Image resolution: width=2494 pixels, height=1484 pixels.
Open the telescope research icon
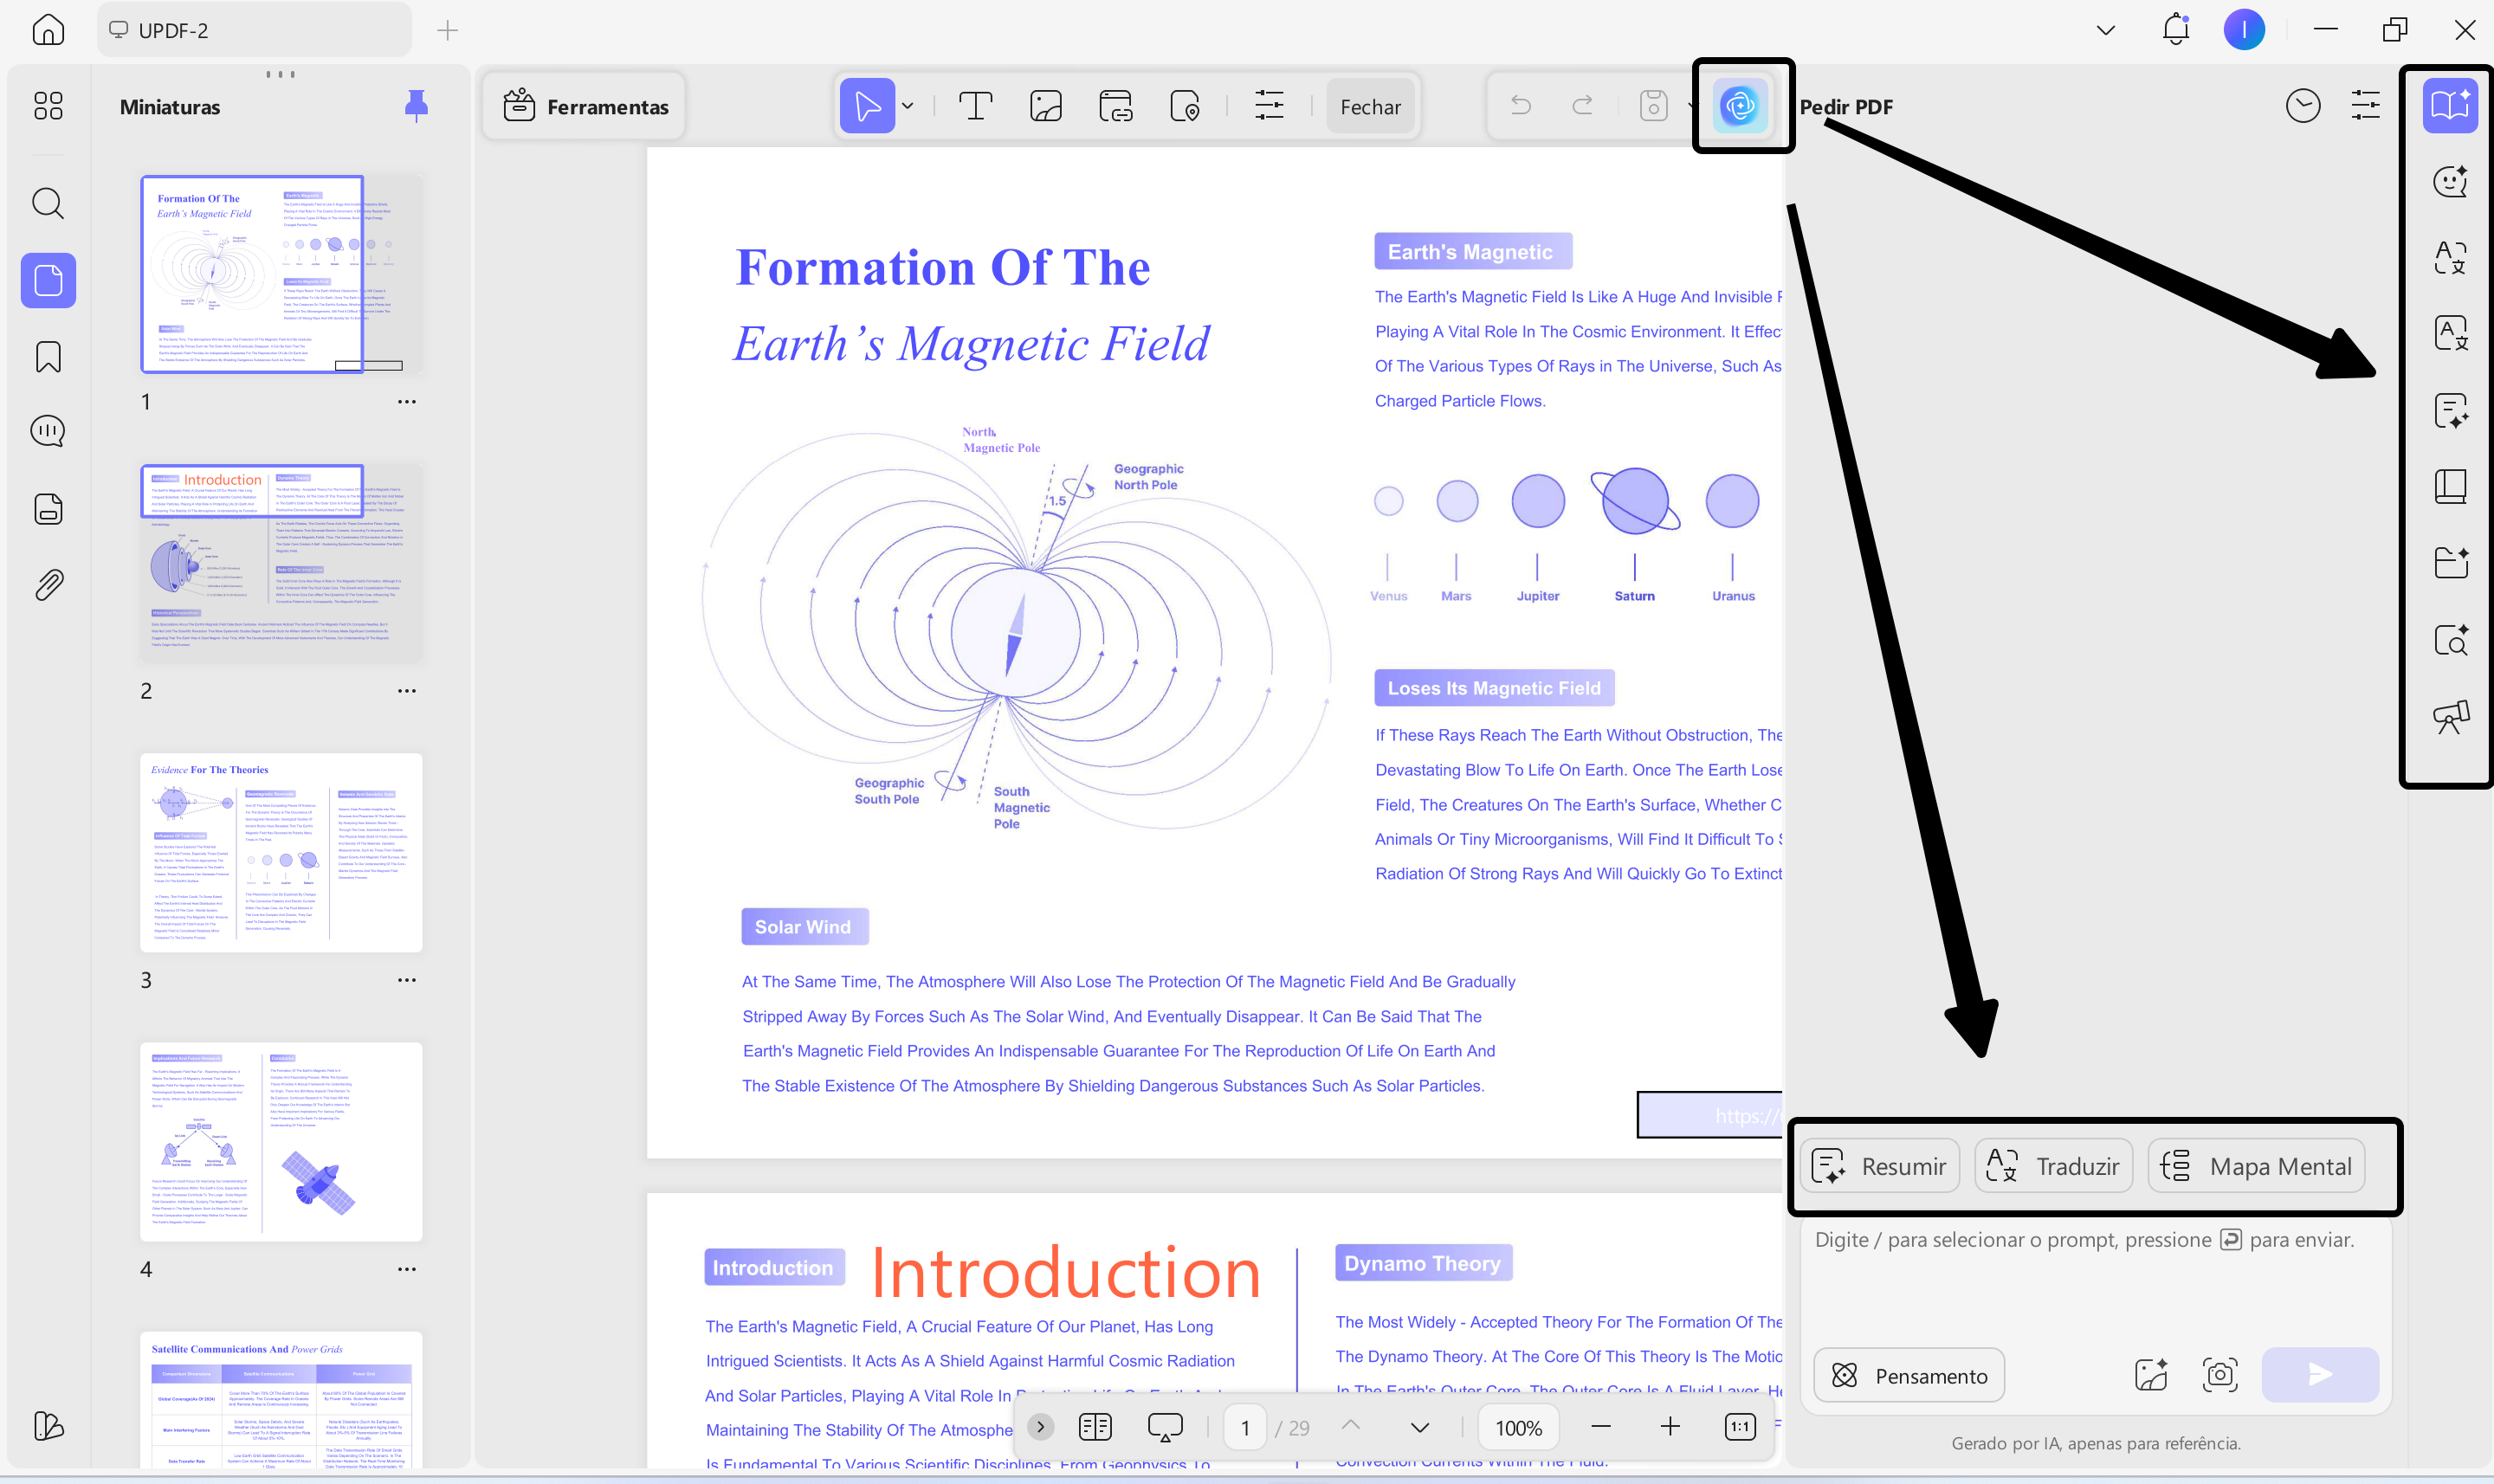point(2450,716)
